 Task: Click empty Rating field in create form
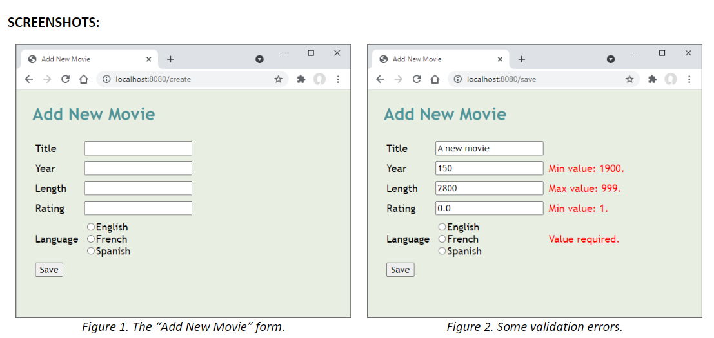(x=138, y=208)
